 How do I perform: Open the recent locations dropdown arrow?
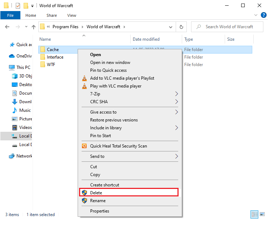(26, 27)
